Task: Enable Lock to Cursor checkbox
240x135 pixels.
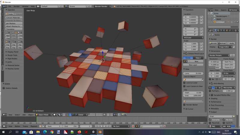Action: click(184, 83)
